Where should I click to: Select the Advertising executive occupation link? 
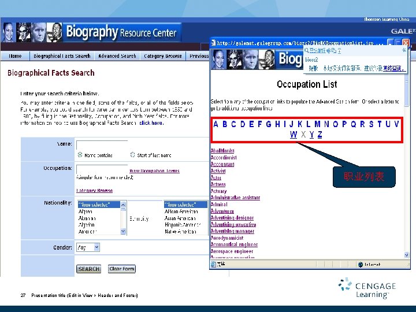tap(233, 224)
